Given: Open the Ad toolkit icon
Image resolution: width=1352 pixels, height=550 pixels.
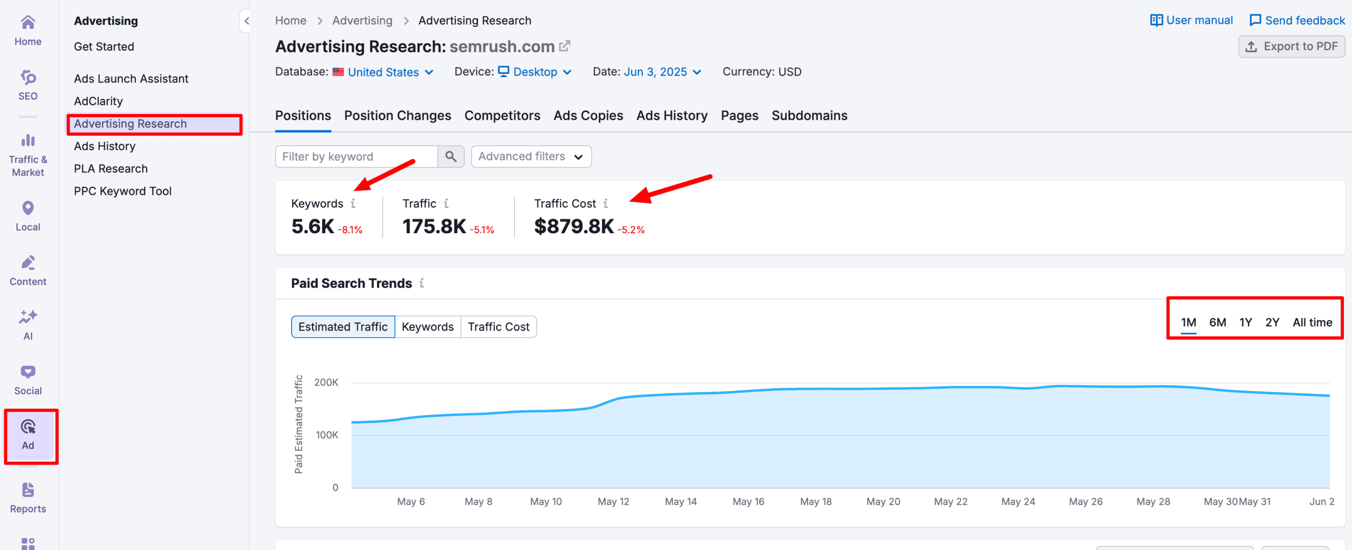Looking at the screenshot, I should coord(28,426).
